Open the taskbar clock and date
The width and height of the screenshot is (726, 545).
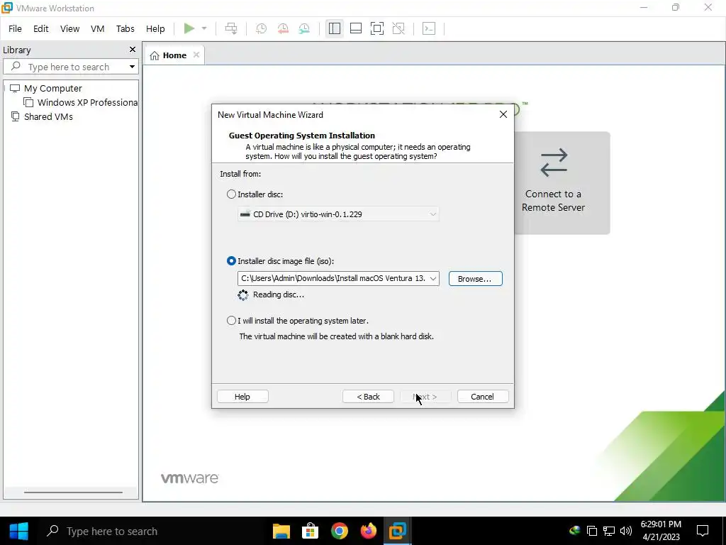(661, 531)
